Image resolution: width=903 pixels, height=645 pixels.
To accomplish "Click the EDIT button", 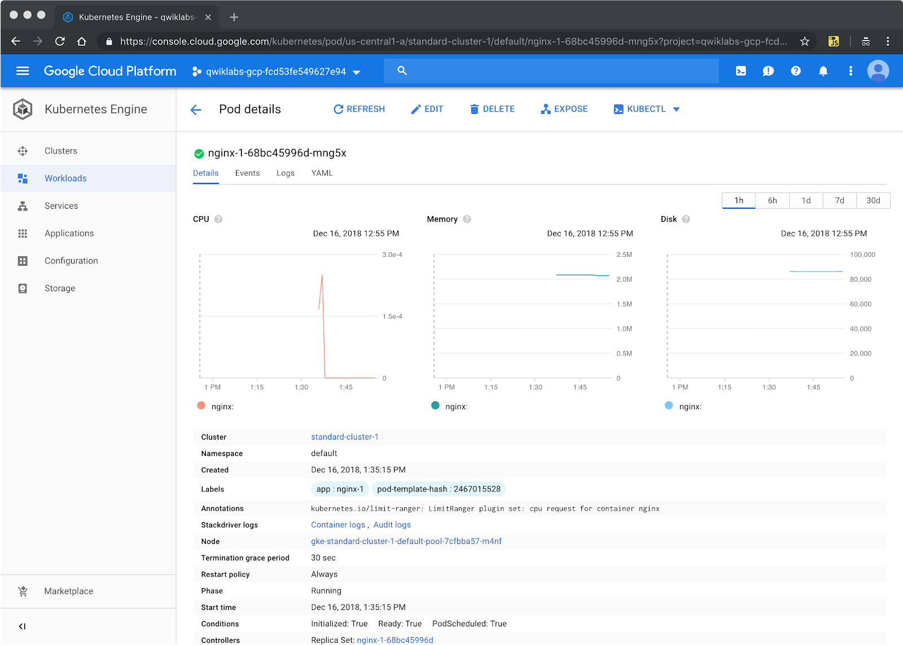I will [427, 109].
